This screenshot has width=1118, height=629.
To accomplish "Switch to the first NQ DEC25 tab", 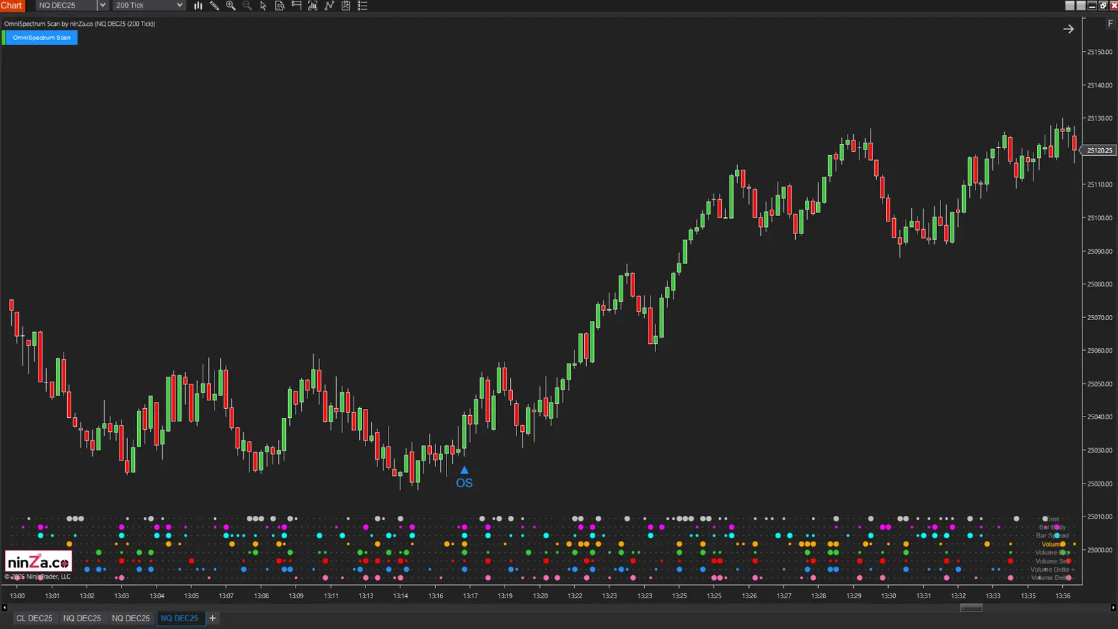I will (82, 619).
